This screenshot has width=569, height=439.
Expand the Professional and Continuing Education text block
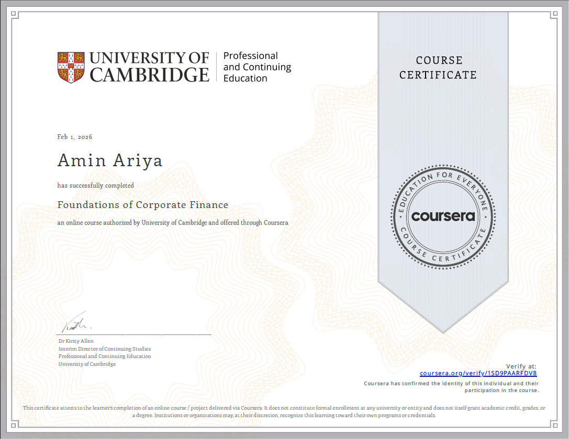point(256,67)
